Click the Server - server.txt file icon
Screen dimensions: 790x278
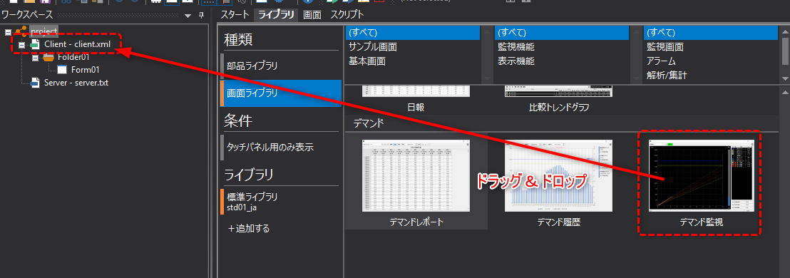(x=34, y=82)
